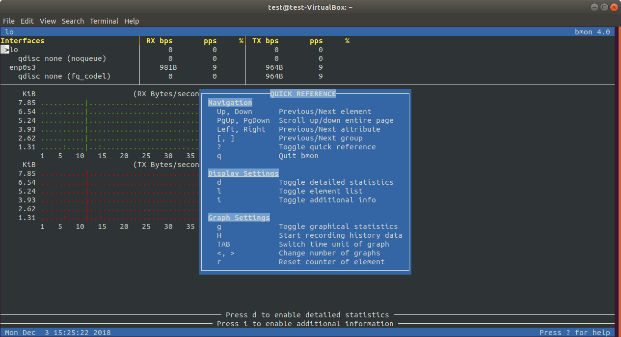
Task: Click the 'Toggle additional info' entry
Action: 327,200
